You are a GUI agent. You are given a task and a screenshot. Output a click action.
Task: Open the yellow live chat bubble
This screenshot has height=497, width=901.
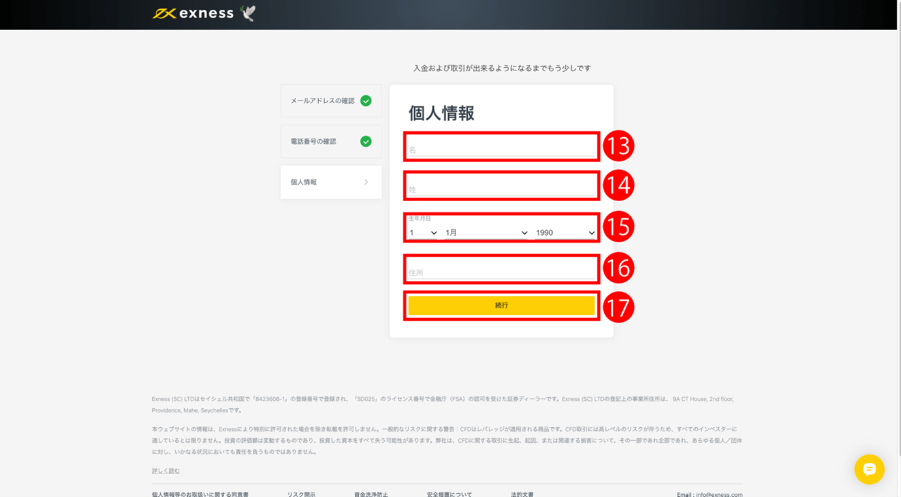click(x=868, y=469)
